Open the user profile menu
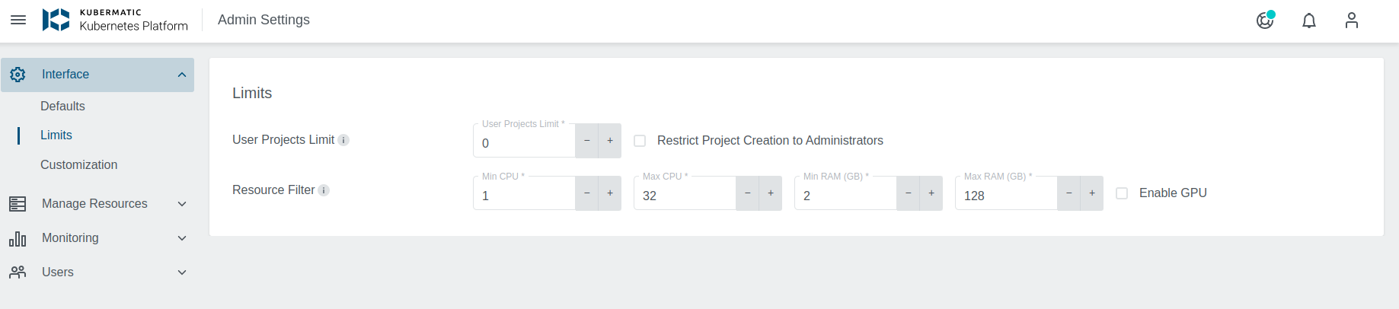1399x309 pixels. tap(1352, 21)
